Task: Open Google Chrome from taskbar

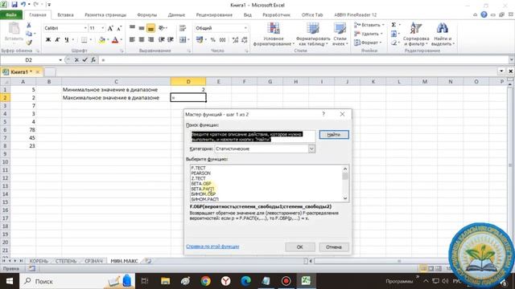Action: pos(206,281)
